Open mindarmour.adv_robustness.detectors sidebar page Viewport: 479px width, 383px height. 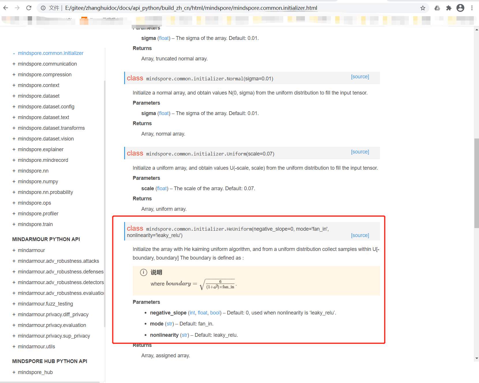61,282
